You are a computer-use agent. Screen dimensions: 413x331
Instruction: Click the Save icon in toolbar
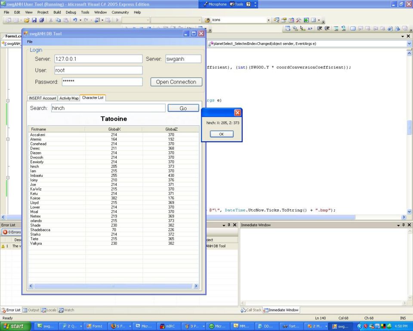click(34, 20)
